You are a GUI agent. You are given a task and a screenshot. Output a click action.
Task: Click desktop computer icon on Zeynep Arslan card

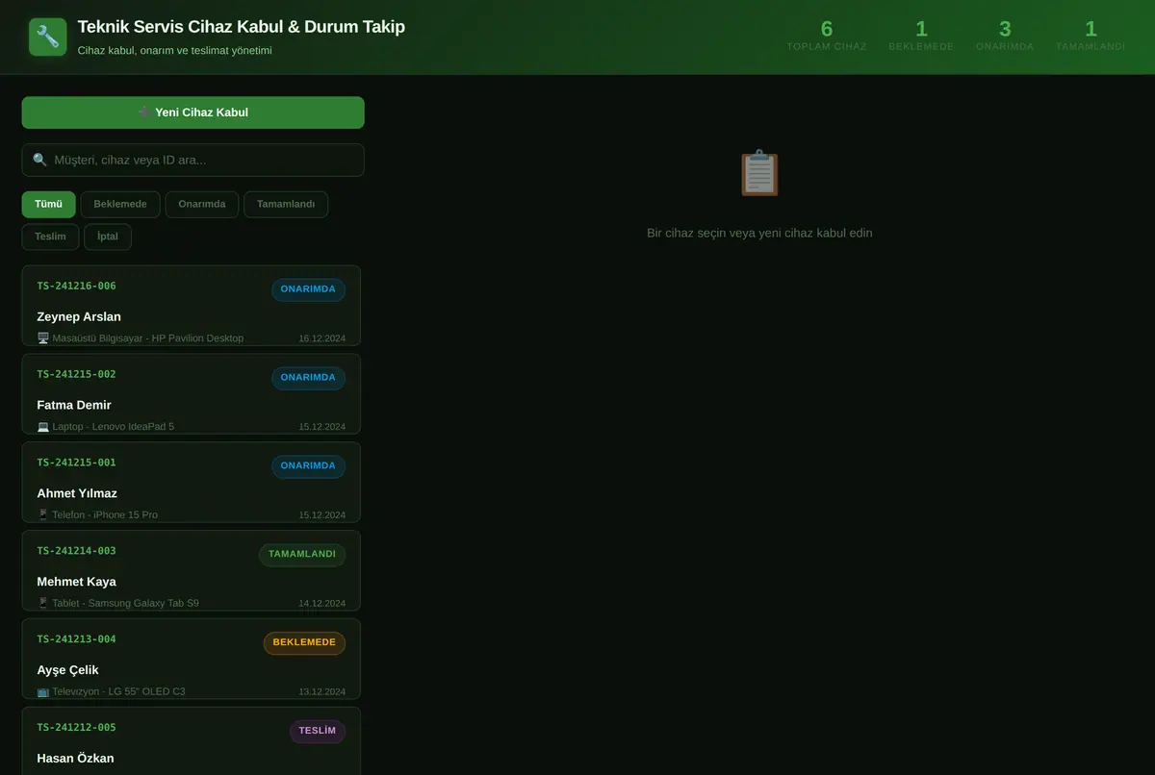(x=43, y=338)
